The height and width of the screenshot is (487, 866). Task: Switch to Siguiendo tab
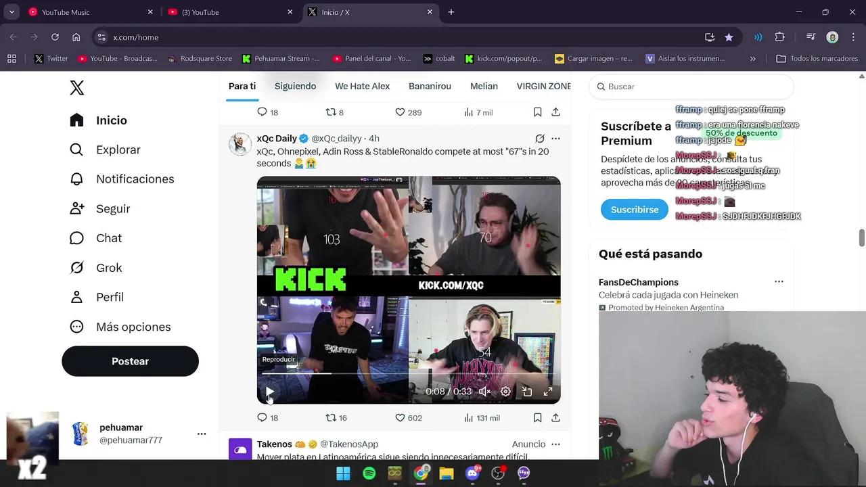tap(295, 86)
